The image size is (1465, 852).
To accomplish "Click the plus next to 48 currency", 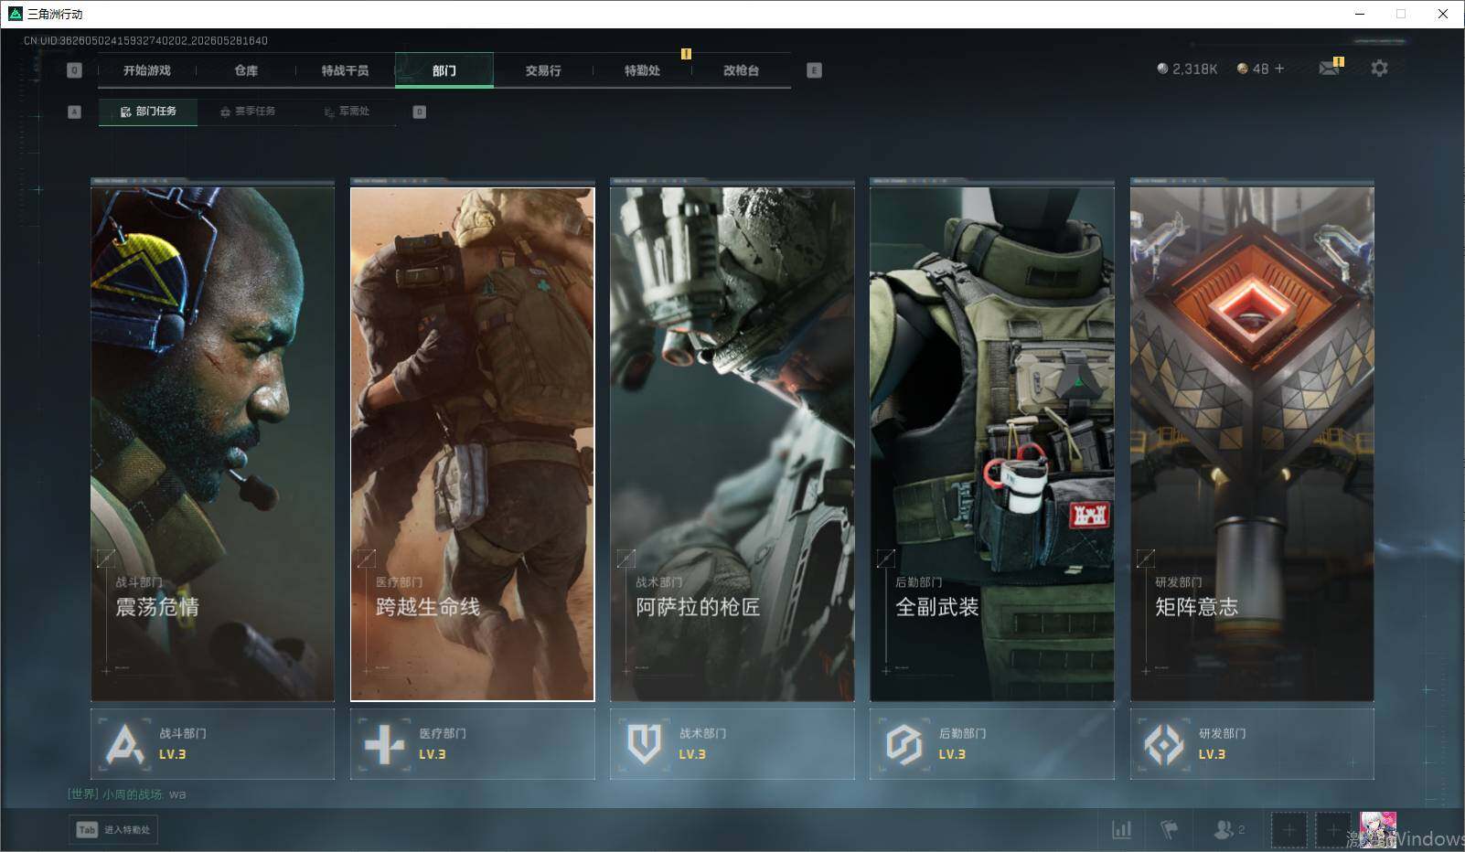I will point(1279,69).
